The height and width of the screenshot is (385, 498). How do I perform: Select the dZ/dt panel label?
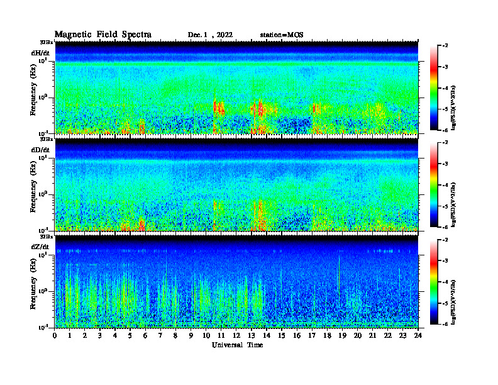pos(40,247)
